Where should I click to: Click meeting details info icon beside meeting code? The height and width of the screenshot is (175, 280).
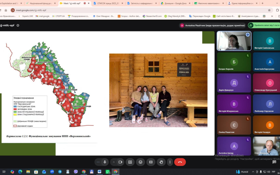18,25
